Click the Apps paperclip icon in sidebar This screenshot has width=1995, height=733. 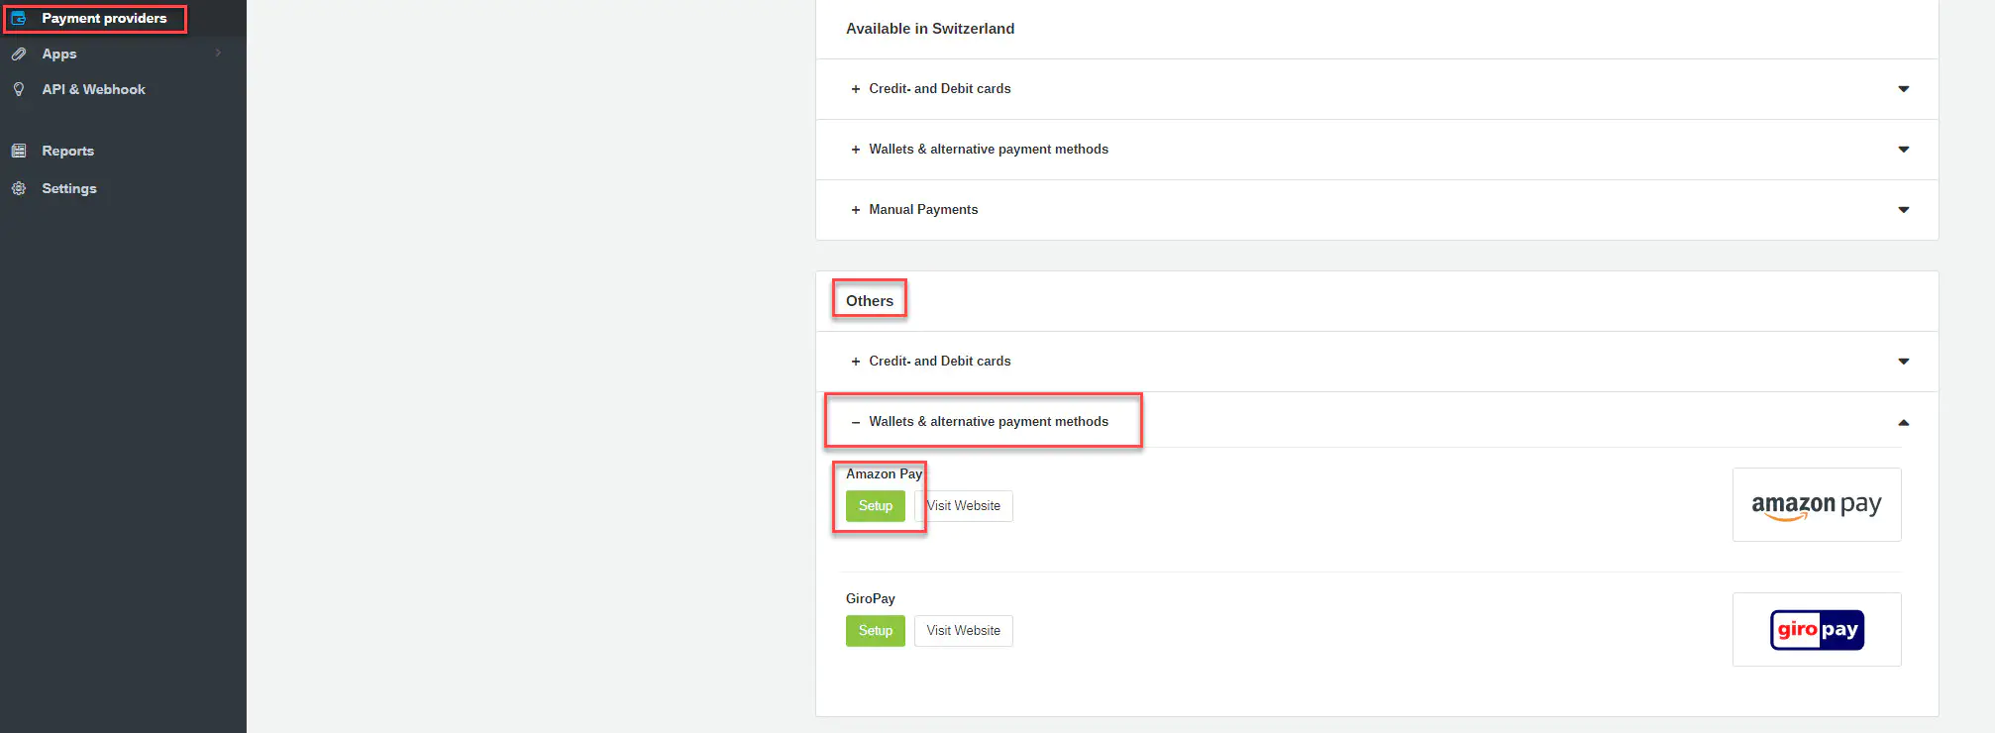click(x=18, y=54)
